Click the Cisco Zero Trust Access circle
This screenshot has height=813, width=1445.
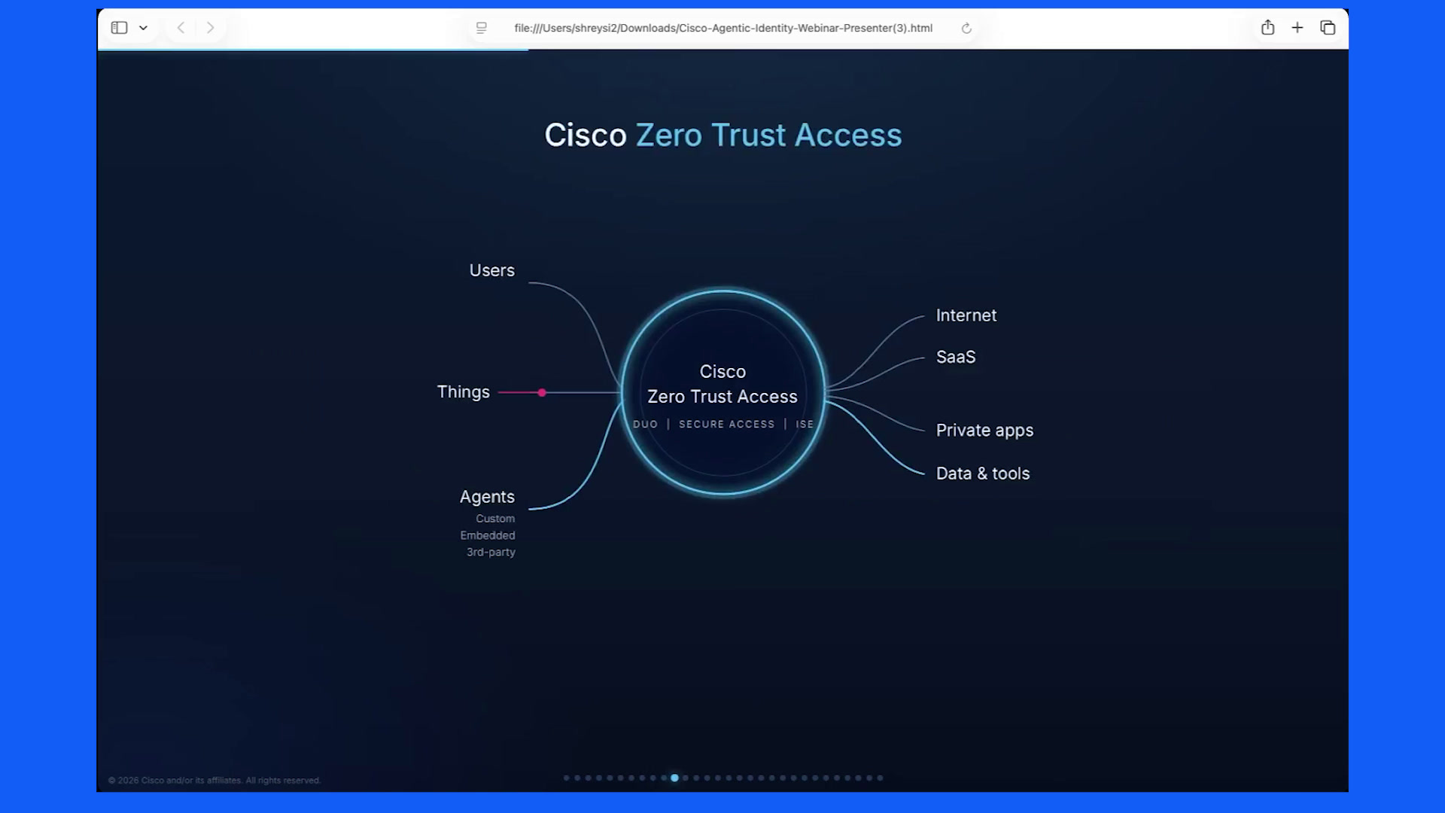(722, 392)
